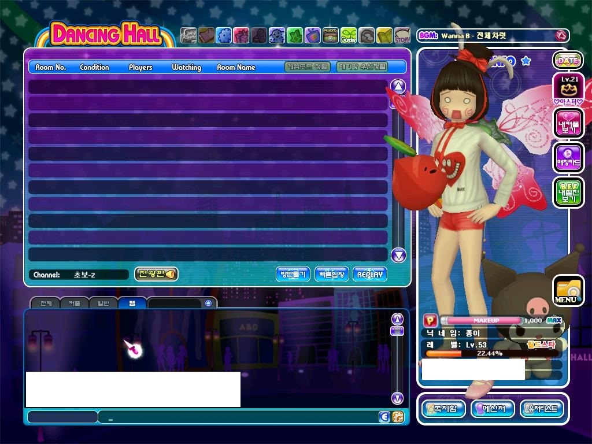Screen dimensions: 592x444
Task: Click the green leaf icon
Action: pyautogui.click(x=294, y=35)
